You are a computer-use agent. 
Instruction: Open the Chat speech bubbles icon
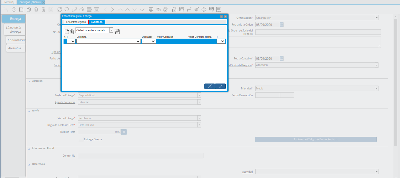pos(81,10)
